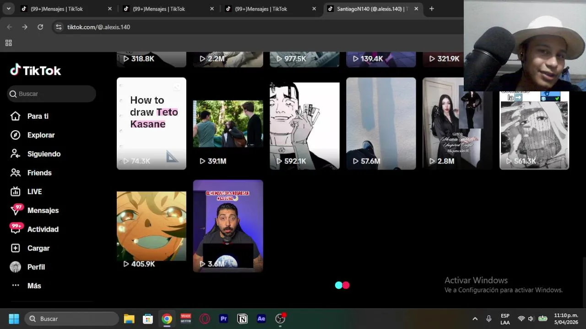586x329 pixels.
Task: Open Mensajes icon with 97 badge
Action: 16,210
